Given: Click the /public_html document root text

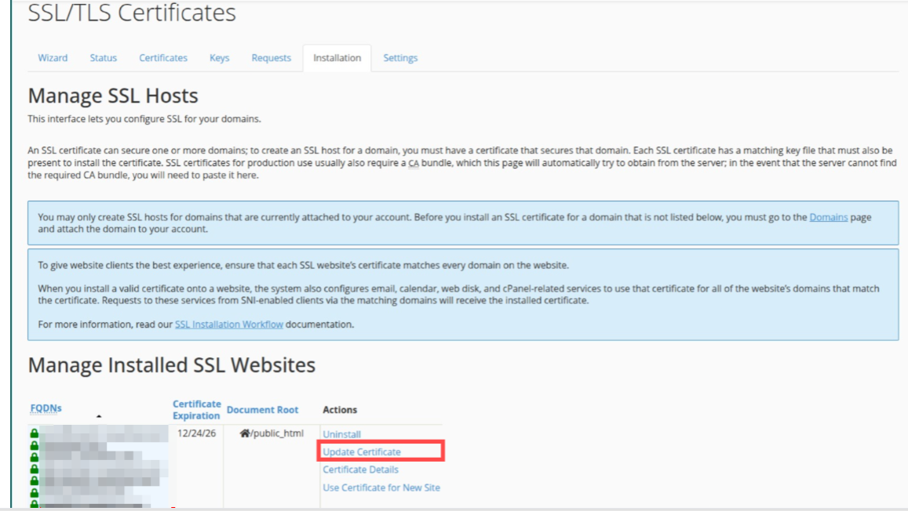Looking at the screenshot, I should (277, 433).
